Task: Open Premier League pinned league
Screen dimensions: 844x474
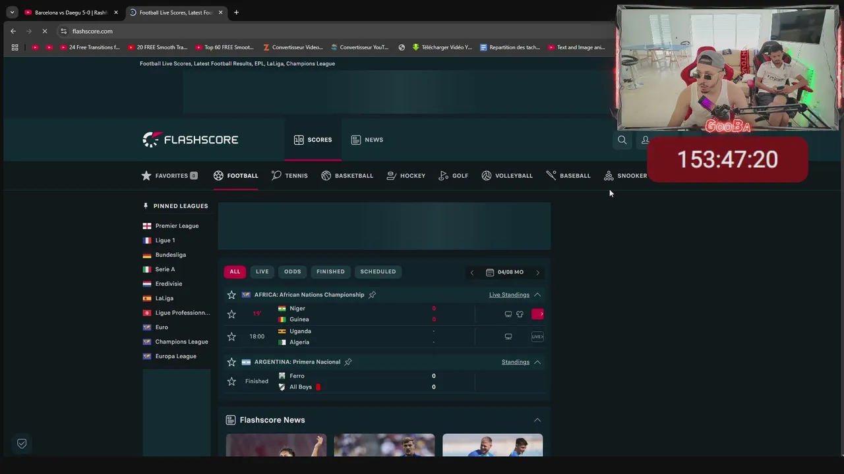Action: click(x=177, y=226)
